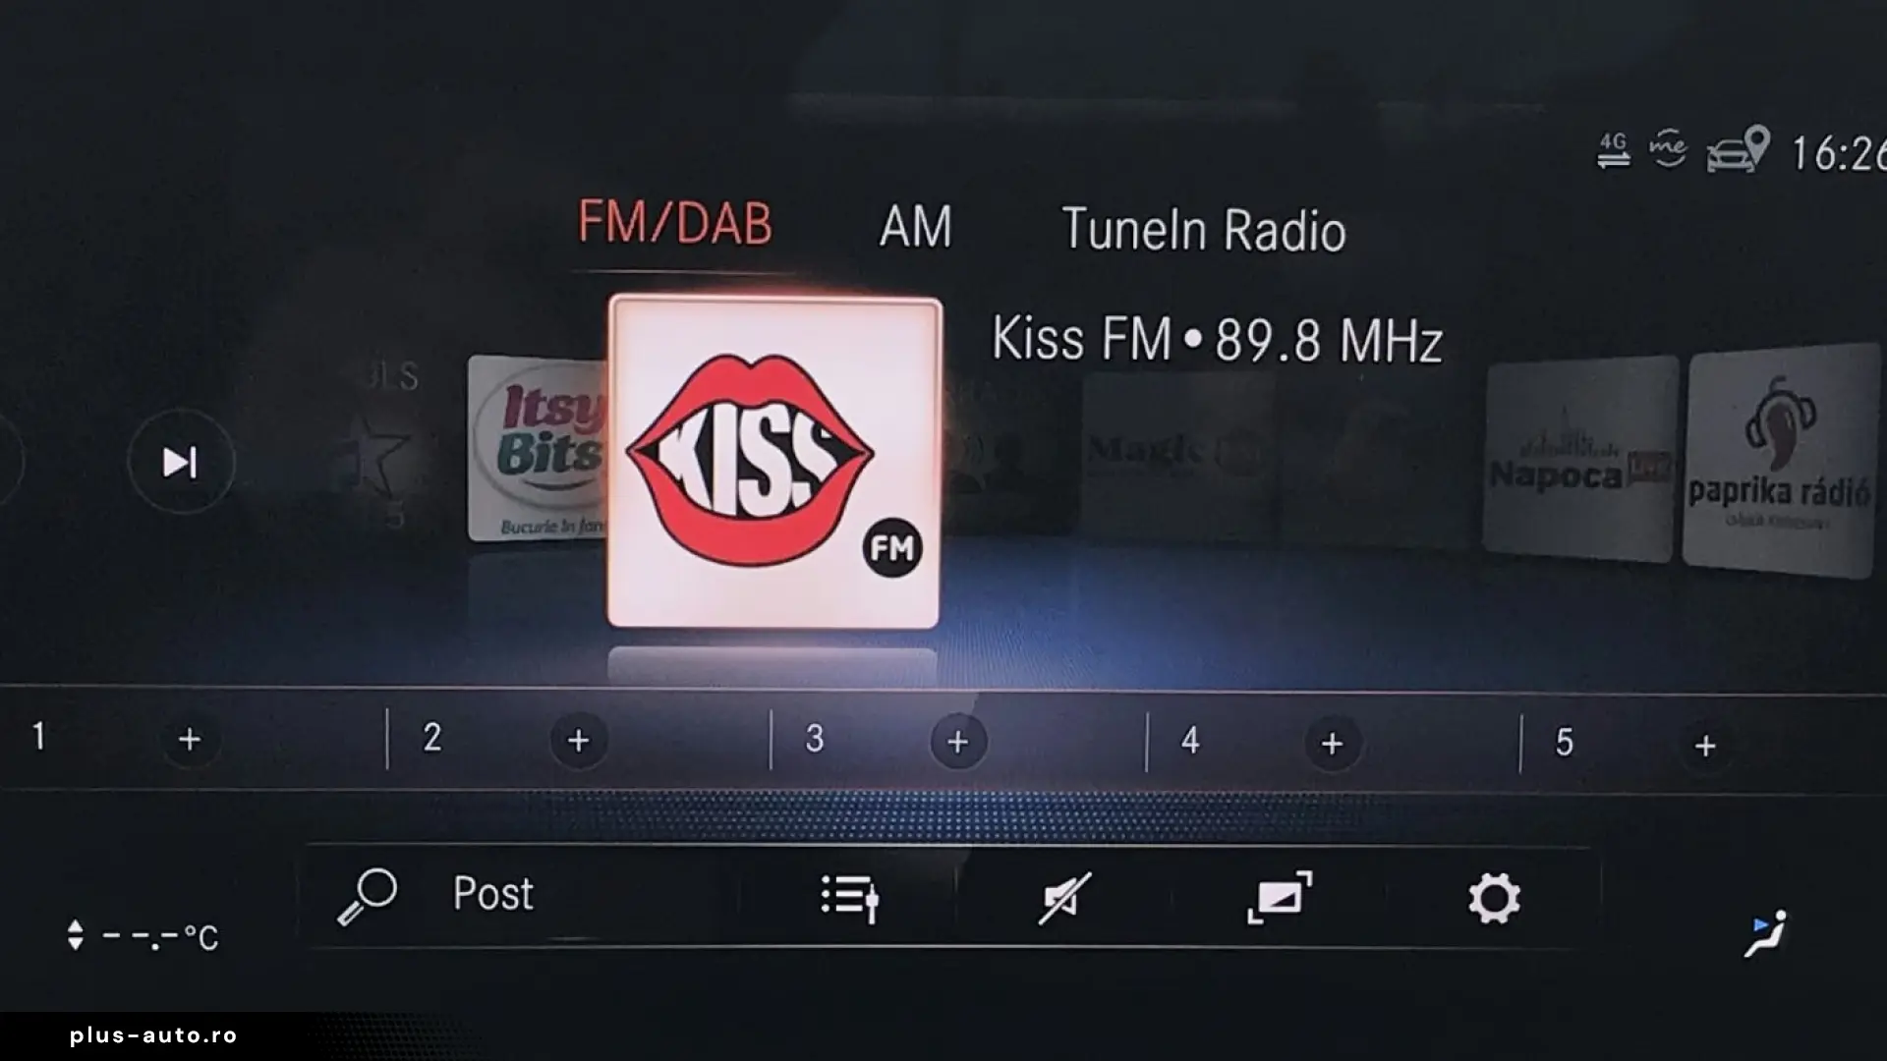Select the Kiss FM station cover

774,462
